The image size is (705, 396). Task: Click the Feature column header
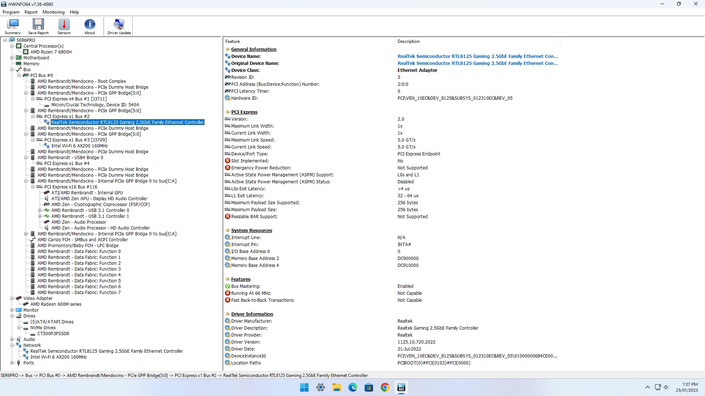(x=309, y=41)
